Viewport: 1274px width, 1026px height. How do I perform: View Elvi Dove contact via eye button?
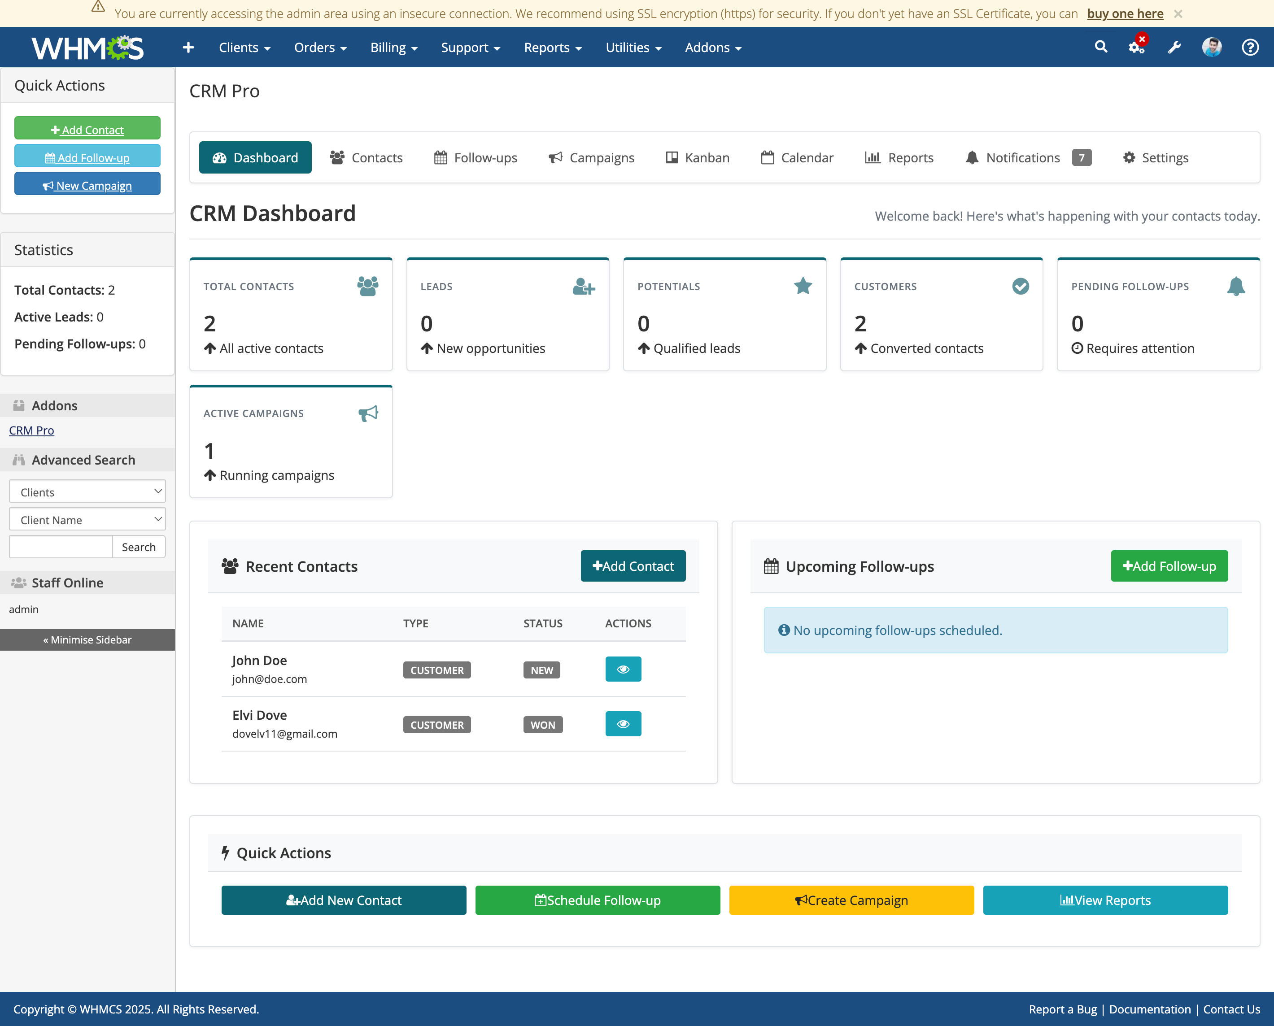click(623, 723)
